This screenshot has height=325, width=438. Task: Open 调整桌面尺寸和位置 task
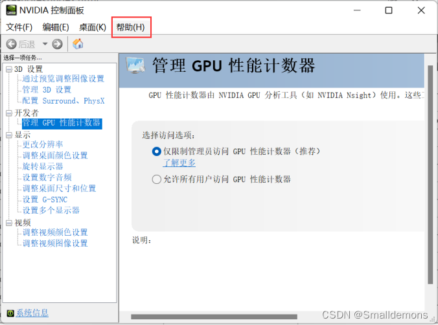click(59, 188)
